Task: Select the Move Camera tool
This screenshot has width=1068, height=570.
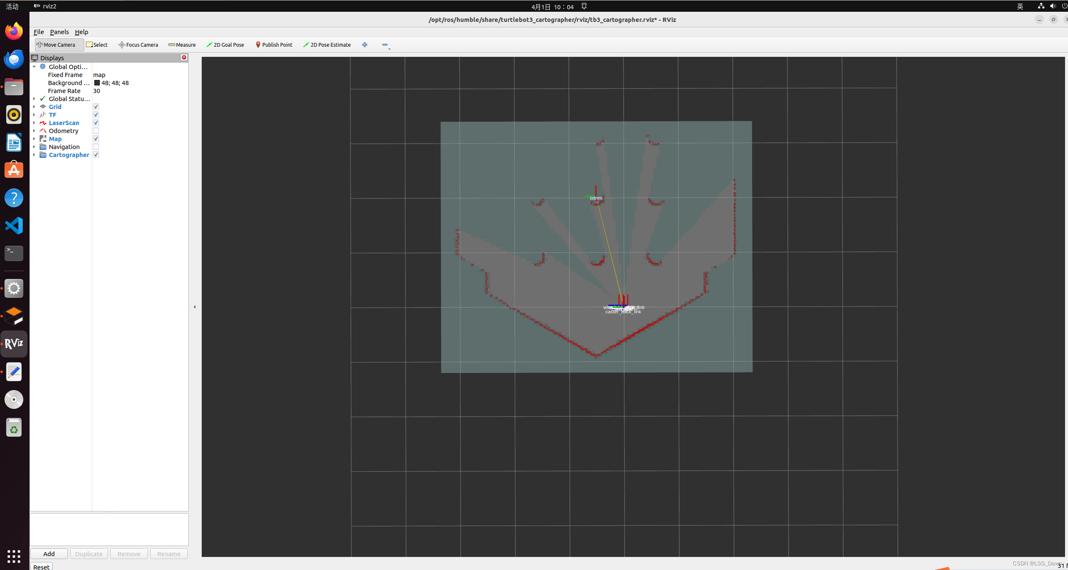Action: 59,45
